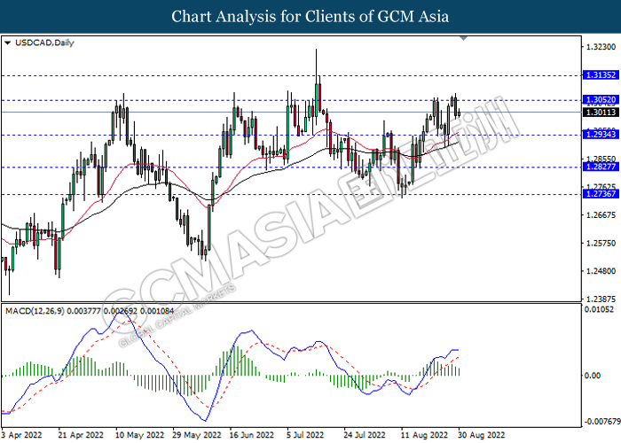
Task: Click the 1.23875 price scale value
Action: coord(601,299)
